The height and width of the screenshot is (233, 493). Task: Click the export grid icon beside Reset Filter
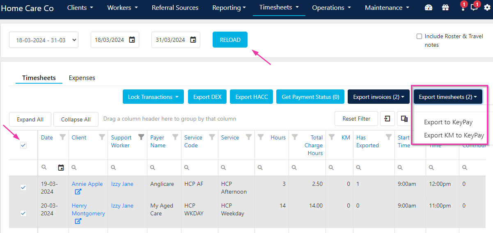pos(387,119)
